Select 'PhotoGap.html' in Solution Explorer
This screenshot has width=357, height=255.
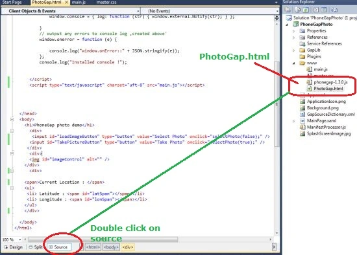point(328,89)
